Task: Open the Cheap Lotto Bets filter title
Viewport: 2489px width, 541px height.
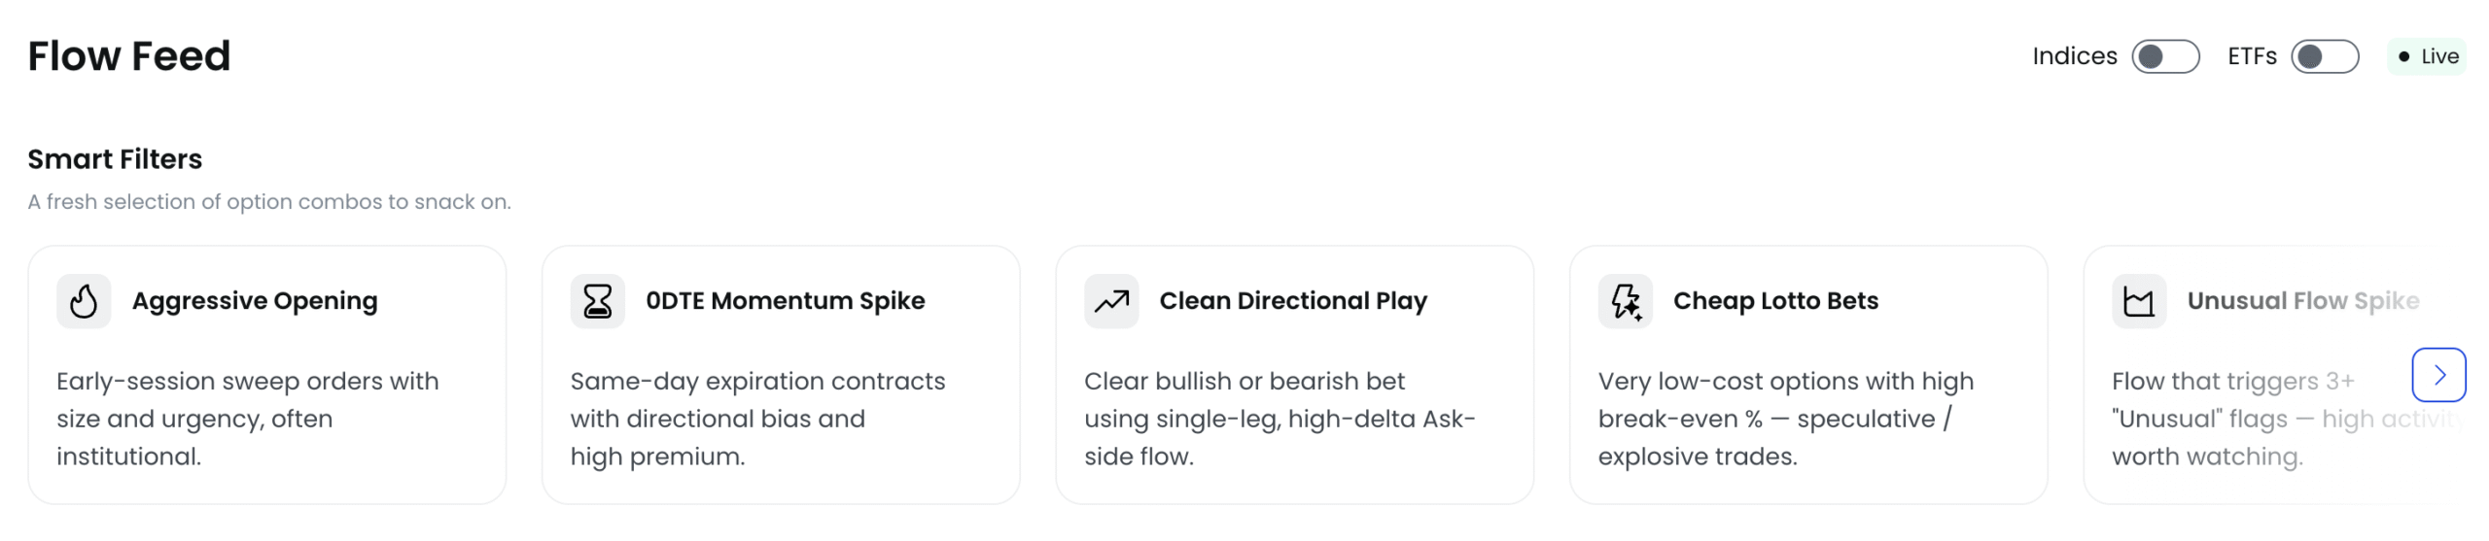Action: 1775,301
